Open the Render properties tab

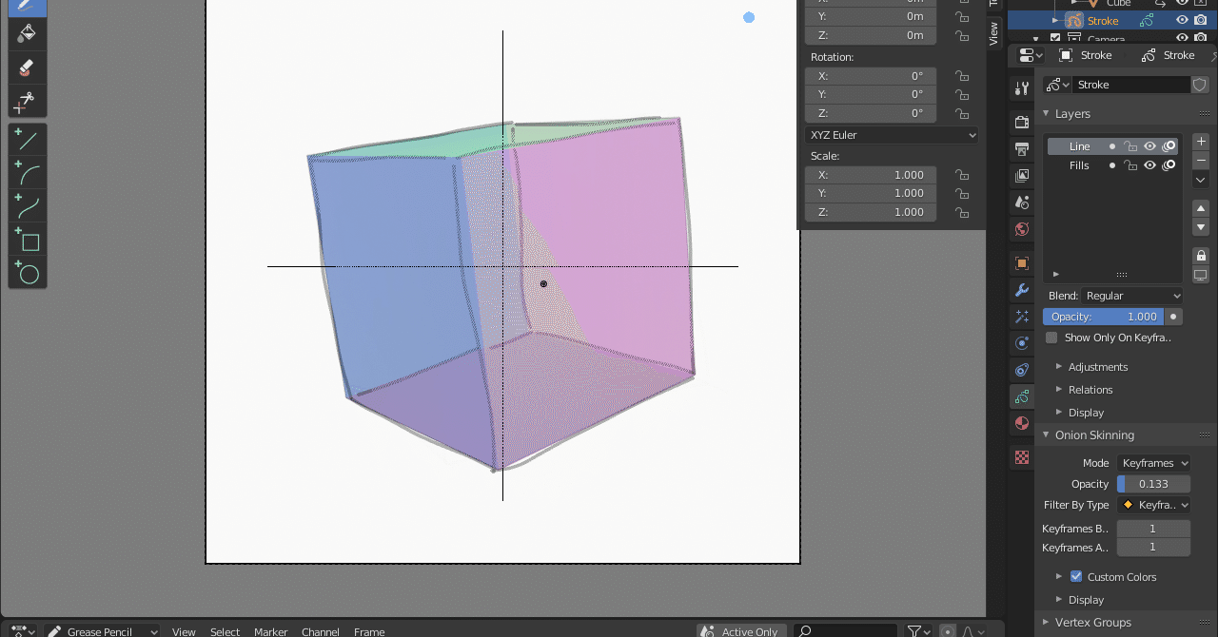coord(1021,122)
